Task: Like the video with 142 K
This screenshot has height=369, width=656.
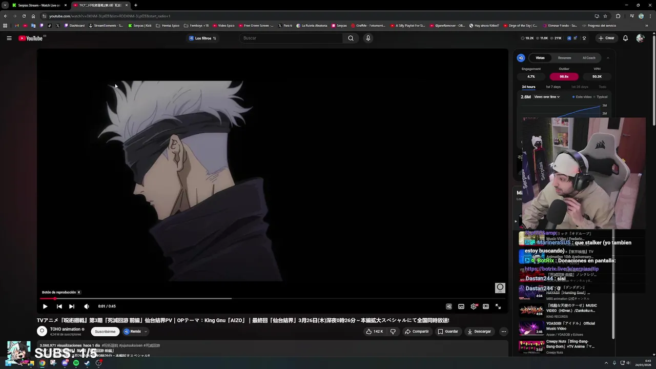Action: pyautogui.click(x=374, y=332)
